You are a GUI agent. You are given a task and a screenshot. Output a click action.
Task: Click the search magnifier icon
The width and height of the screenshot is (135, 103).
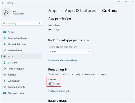click(40, 23)
